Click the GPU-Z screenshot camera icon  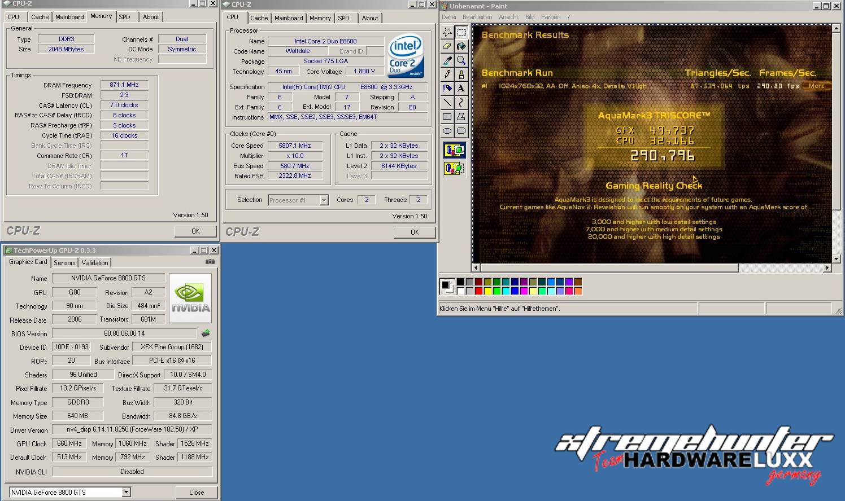pyautogui.click(x=210, y=262)
